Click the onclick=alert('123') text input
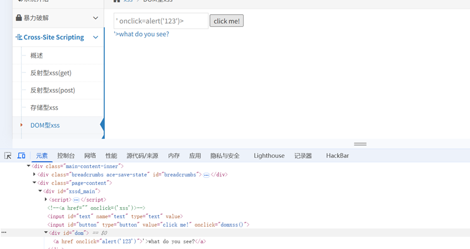This screenshot has width=470, height=249. pos(161,21)
